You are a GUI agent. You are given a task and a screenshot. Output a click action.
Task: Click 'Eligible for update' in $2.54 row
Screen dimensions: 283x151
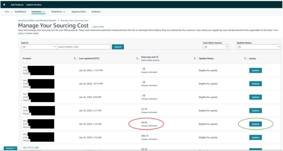[x=208, y=111]
